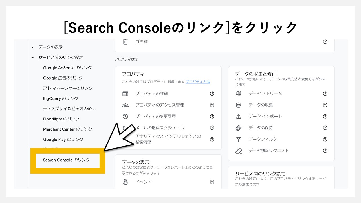This screenshot has height=203, width=361.
Task: Click the データストリーム icon
Action: (x=238, y=94)
